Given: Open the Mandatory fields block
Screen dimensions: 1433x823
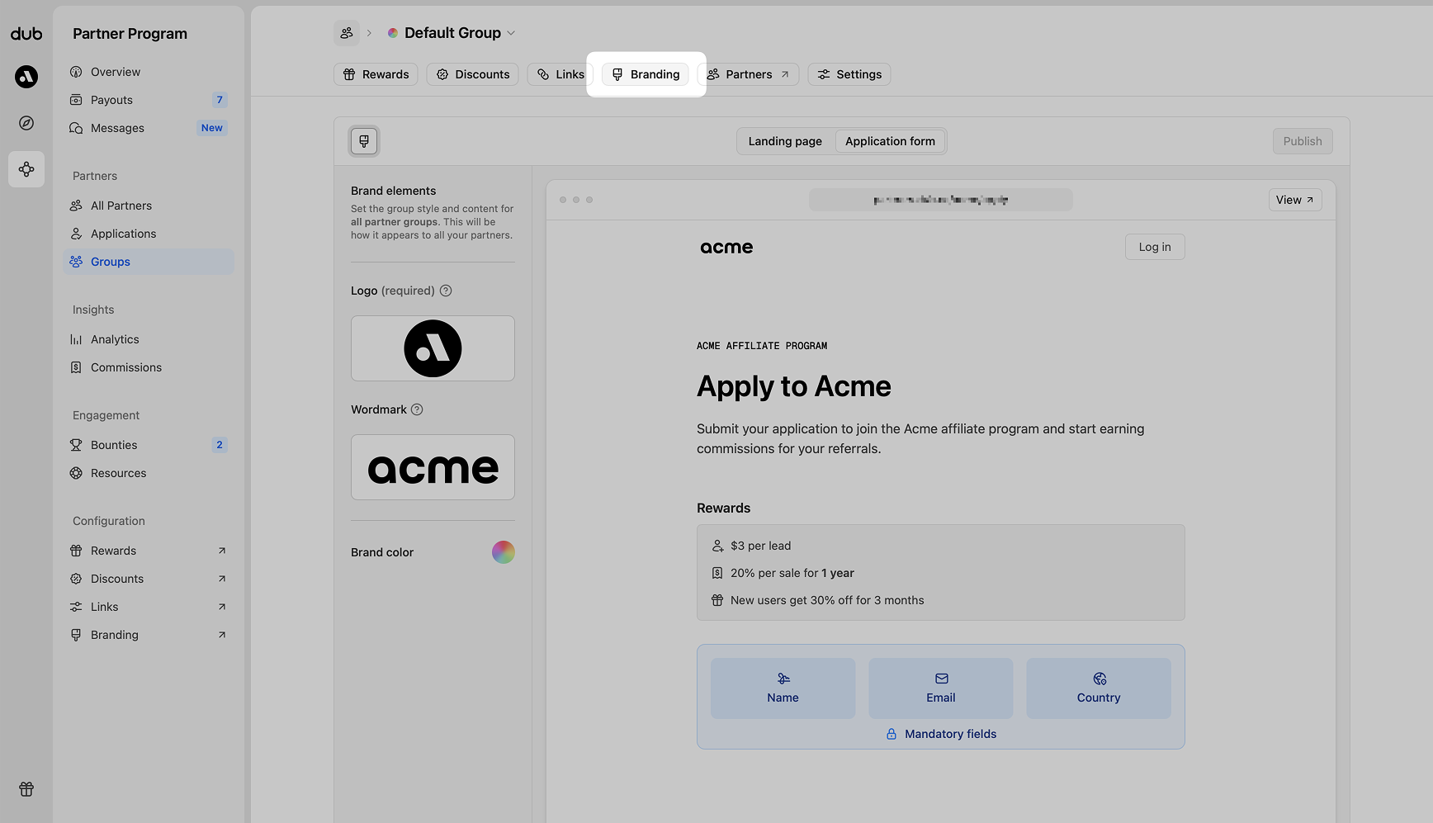Looking at the screenshot, I should tap(941, 734).
